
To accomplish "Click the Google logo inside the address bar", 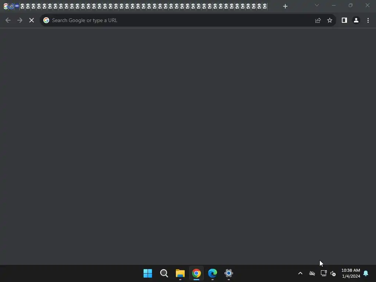I will (x=46, y=21).
